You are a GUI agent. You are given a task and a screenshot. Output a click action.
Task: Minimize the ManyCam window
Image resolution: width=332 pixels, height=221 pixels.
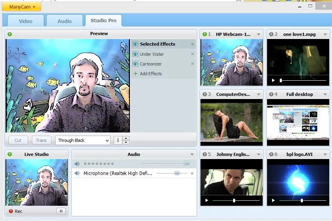tap(300, 7)
